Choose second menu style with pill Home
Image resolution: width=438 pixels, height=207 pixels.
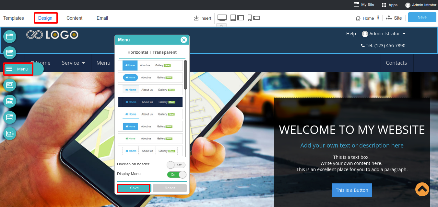(150, 78)
